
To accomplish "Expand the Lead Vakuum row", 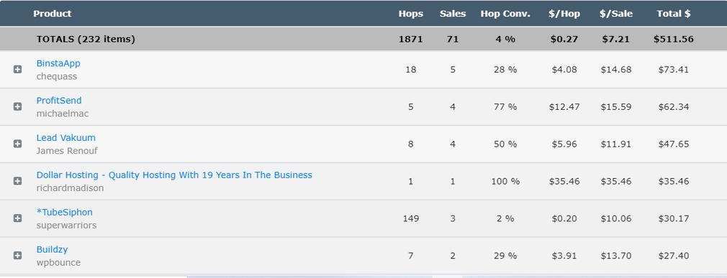I will 17,144.
